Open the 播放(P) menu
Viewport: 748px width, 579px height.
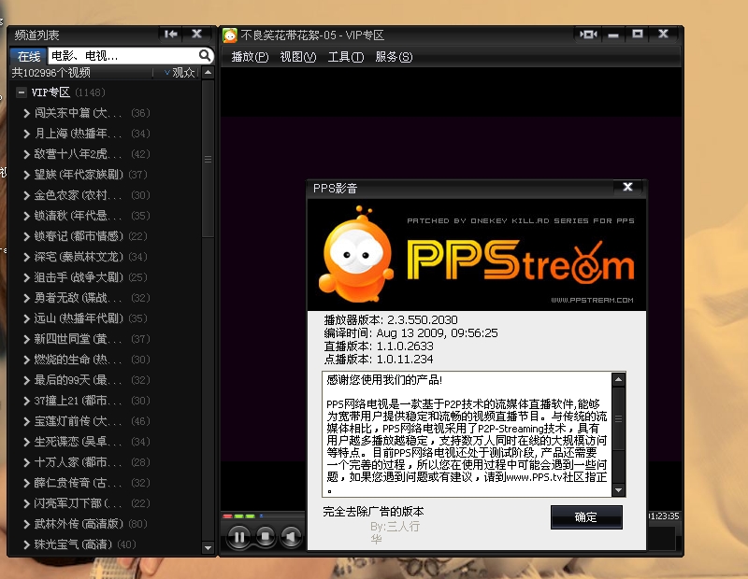coord(250,57)
